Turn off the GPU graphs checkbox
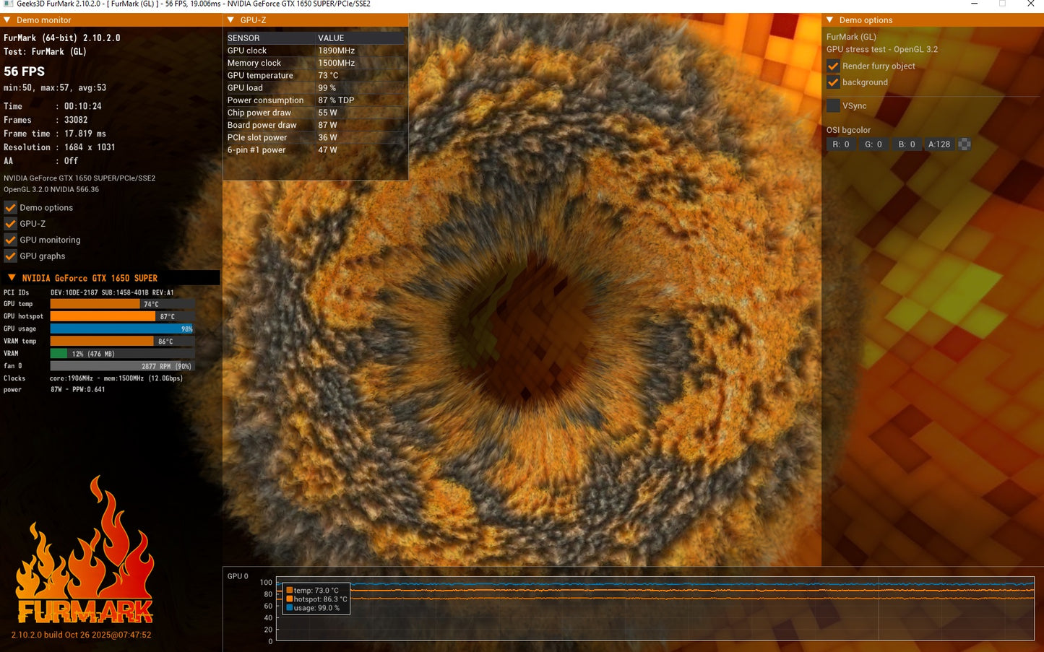The image size is (1044, 652). pos(10,256)
